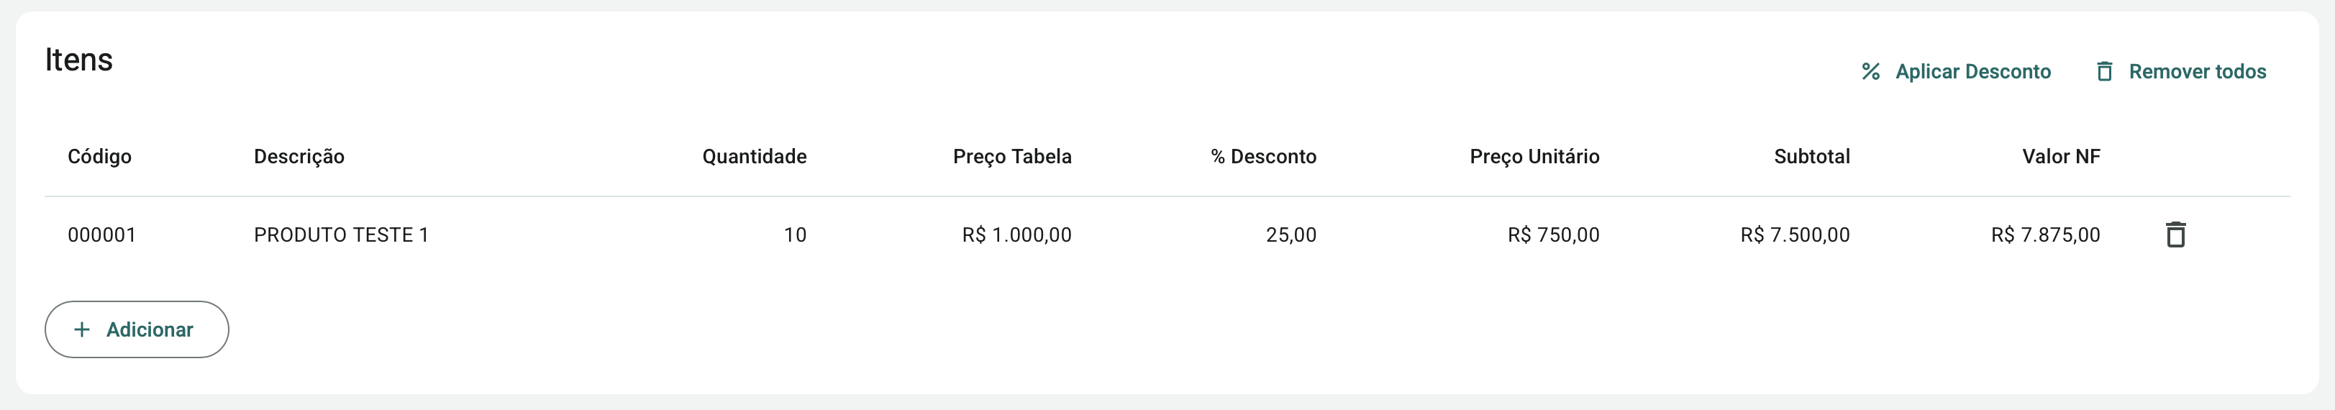
Task: Click the Código column header
Action: tap(100, 157)
